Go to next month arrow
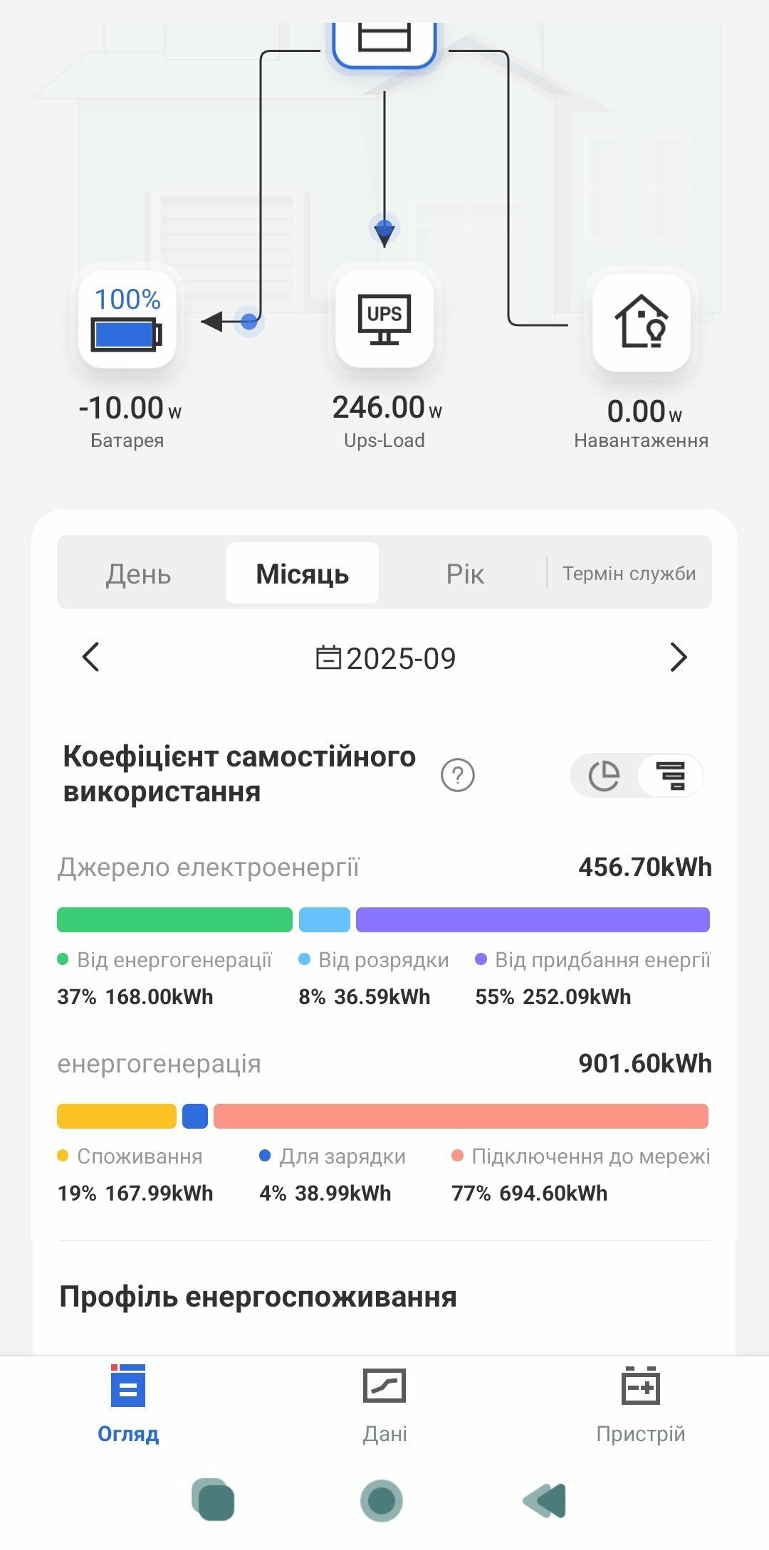Screen dimensions: 769x1550 679,657
